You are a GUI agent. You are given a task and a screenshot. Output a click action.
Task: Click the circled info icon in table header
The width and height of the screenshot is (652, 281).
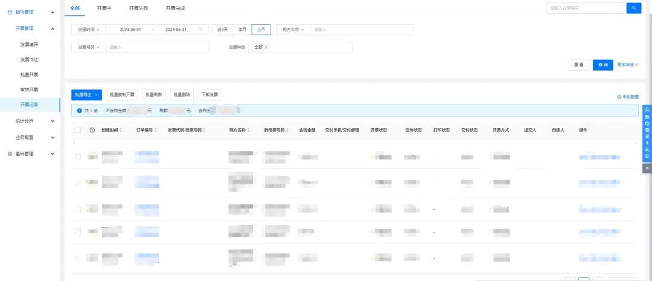coord(92,131)
